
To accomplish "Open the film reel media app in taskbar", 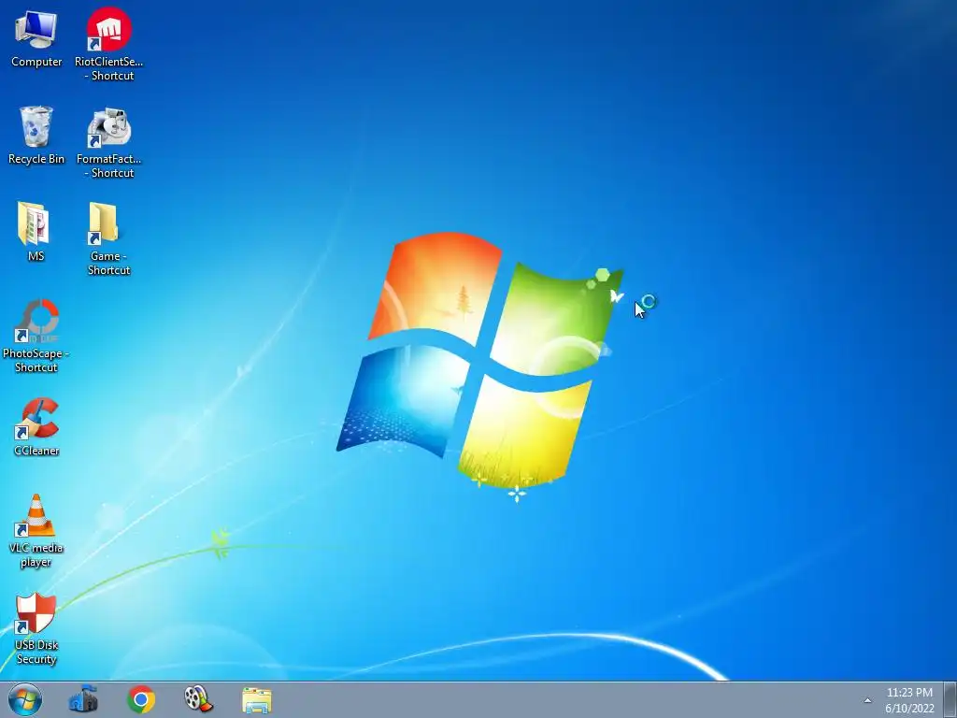I will pyautogui.click(x=198, y=699).
